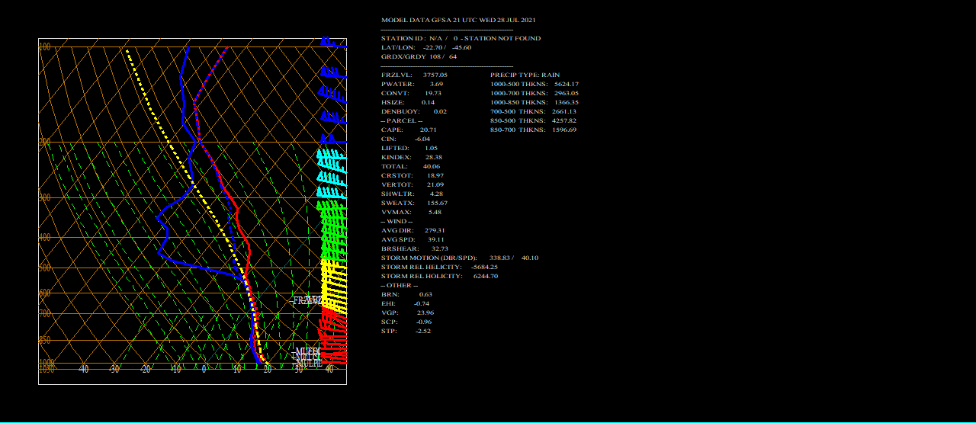Click the "-- PARCEL --" section heading
976x423 pixels.
pyautogui.click(x=401, y=120)
